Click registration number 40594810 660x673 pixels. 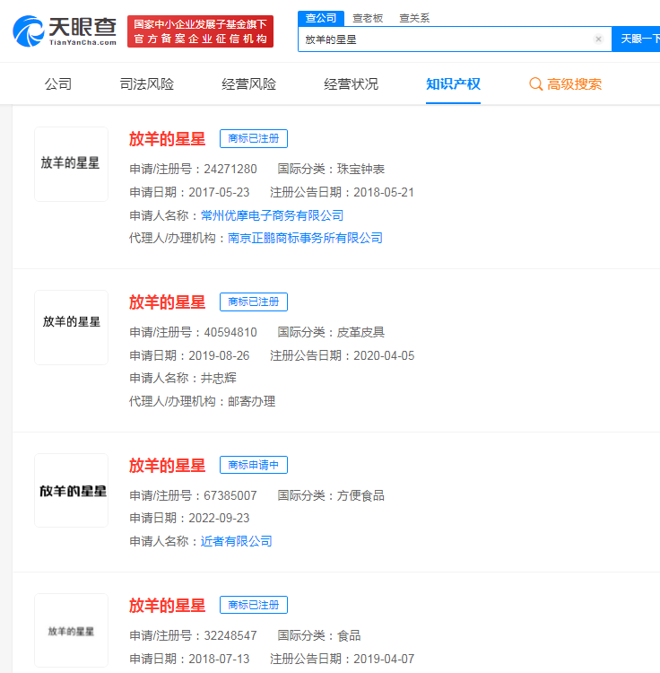[x=230, y=333]
